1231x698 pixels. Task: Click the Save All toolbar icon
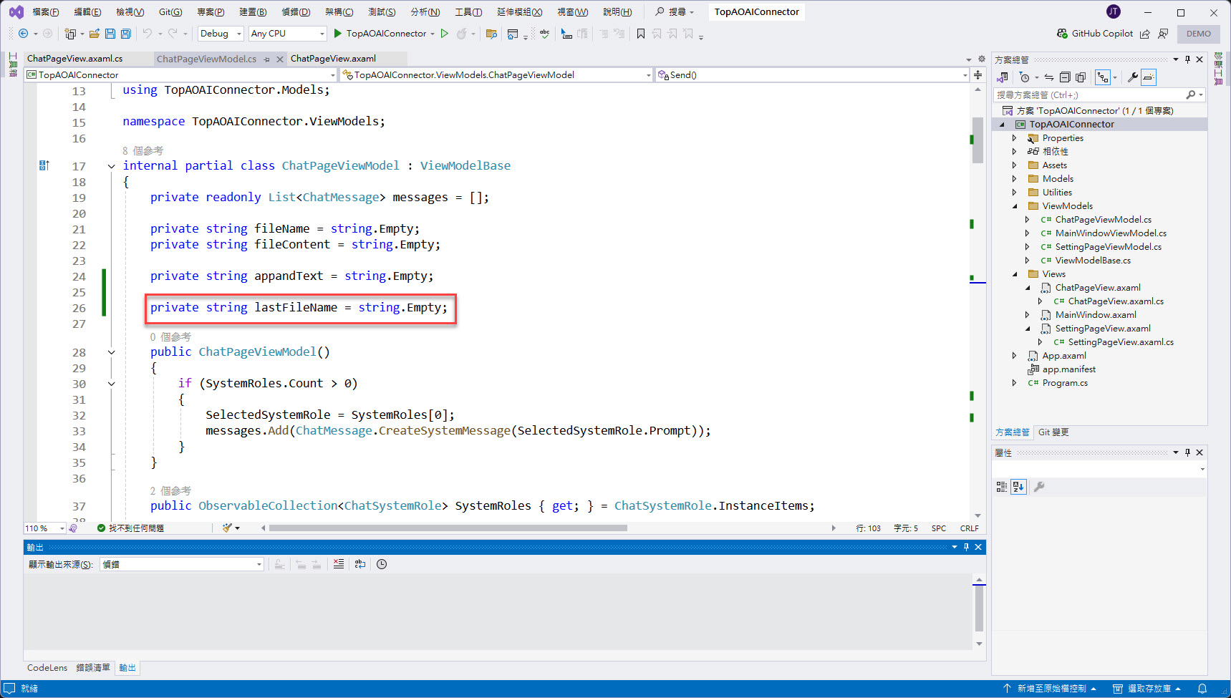click(126, 34)
